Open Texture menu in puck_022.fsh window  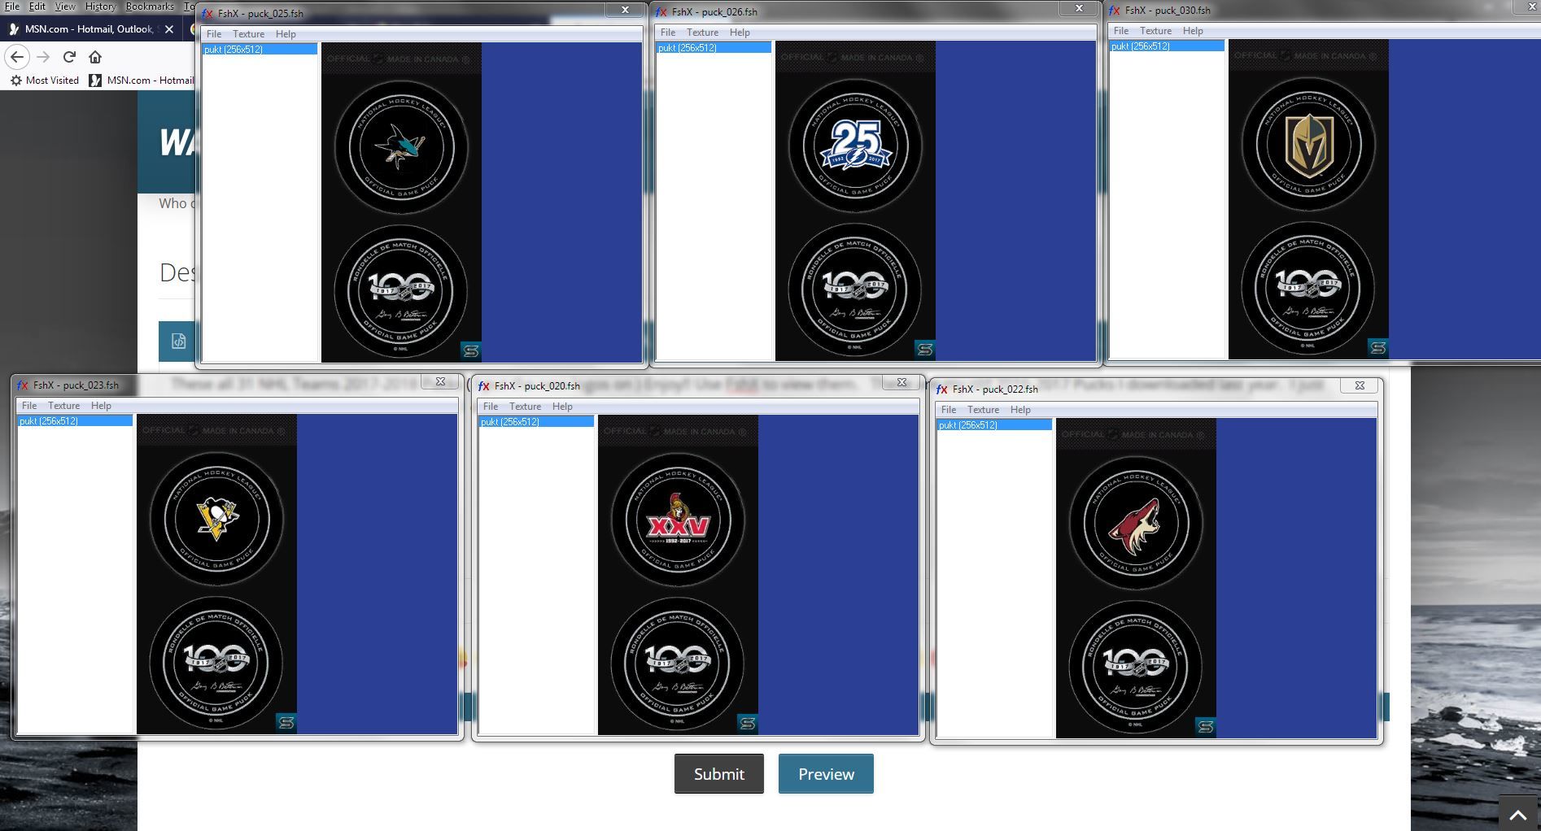pos(983,410)
